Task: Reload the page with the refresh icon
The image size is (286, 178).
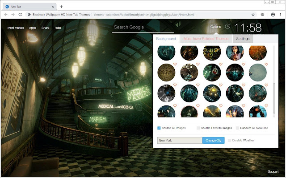Action: pos(20,15)
